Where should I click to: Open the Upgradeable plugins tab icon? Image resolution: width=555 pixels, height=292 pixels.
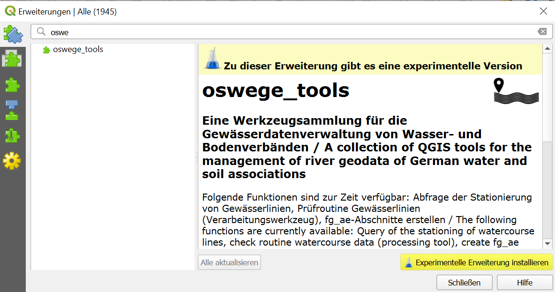(12, 110)
